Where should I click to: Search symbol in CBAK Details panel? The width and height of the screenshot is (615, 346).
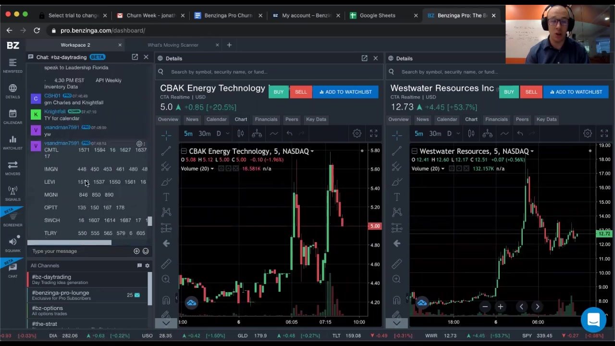[269, 72]
